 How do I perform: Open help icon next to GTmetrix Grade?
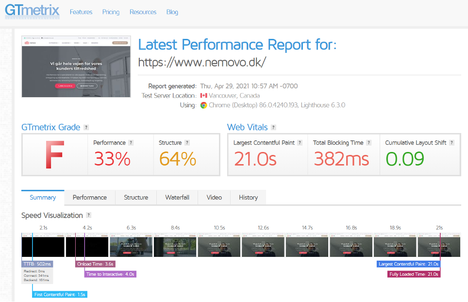coord(86,127)
